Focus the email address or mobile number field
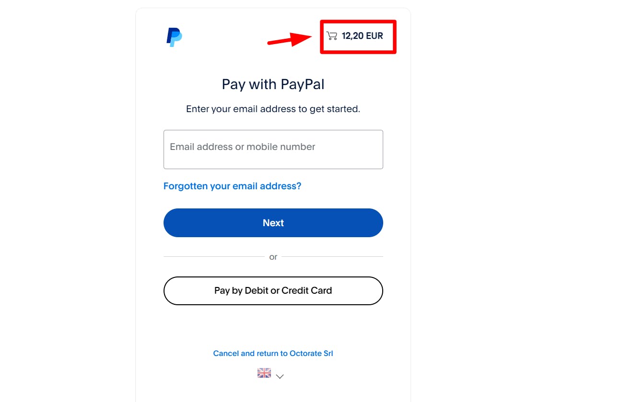 tap(273, 149)
